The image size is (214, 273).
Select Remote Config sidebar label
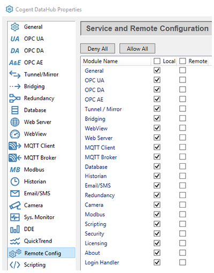pos(43,253)
